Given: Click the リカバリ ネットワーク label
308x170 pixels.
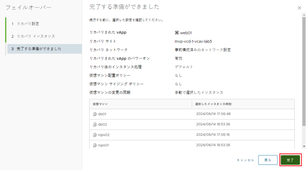Looking at the screenshot, I should [x=109, y=50].
